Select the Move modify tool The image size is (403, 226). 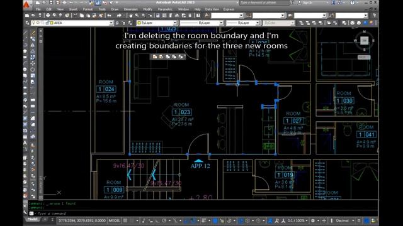(x=33, y=63)
